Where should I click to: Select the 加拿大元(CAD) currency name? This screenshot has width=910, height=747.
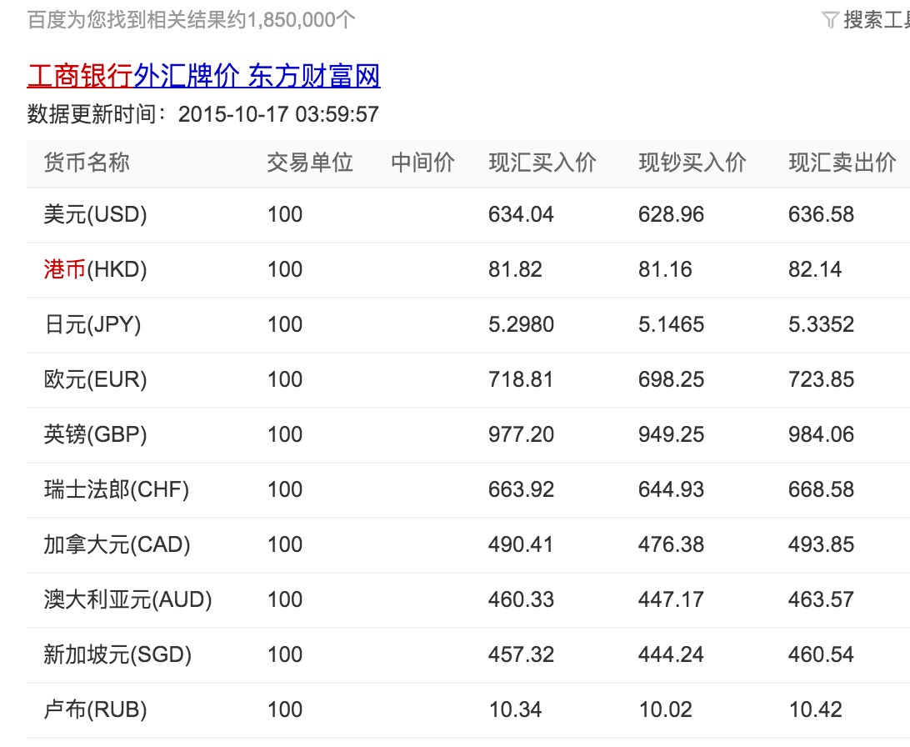click(117, 545)
